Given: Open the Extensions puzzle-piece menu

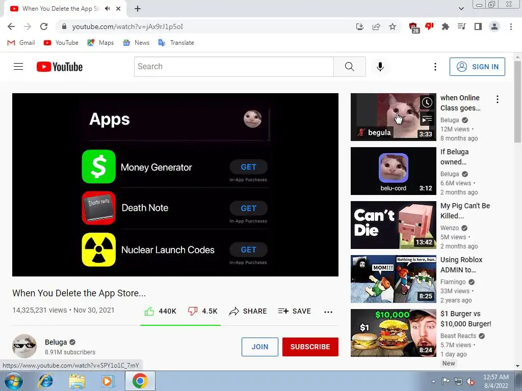Looking at the screenshot, I should click(445, 26).
